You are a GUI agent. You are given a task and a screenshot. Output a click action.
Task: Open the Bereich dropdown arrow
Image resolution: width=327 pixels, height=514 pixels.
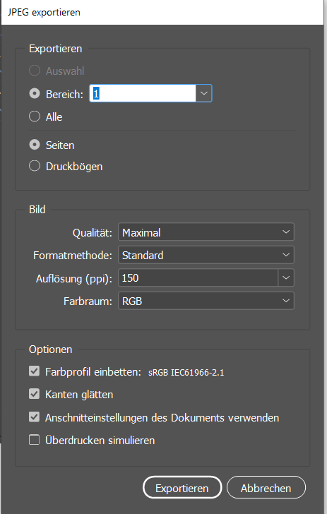coord(203,93)
